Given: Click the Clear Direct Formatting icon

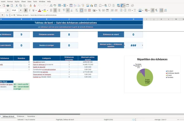Looking at the screenshot, I should point(34,5).
